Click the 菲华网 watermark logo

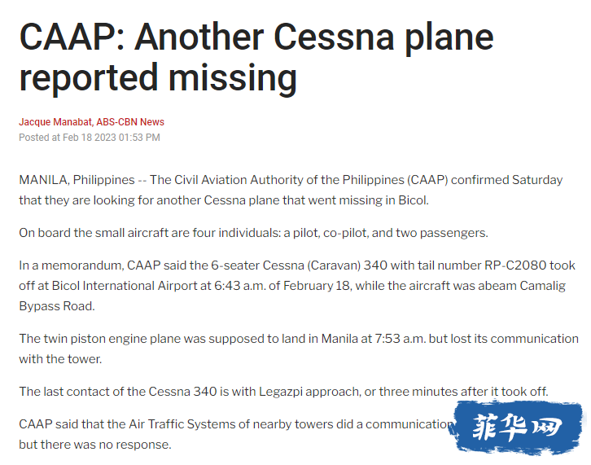[x=515, y=428]
